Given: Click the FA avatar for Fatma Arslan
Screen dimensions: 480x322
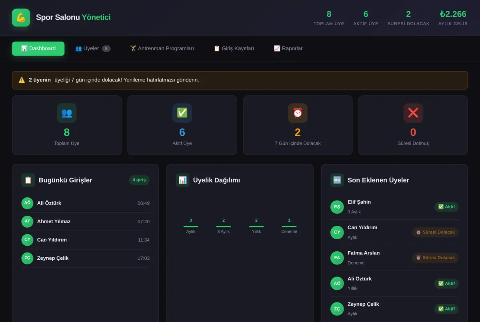Looking at the screenshot, I should (x=337, y=258).
